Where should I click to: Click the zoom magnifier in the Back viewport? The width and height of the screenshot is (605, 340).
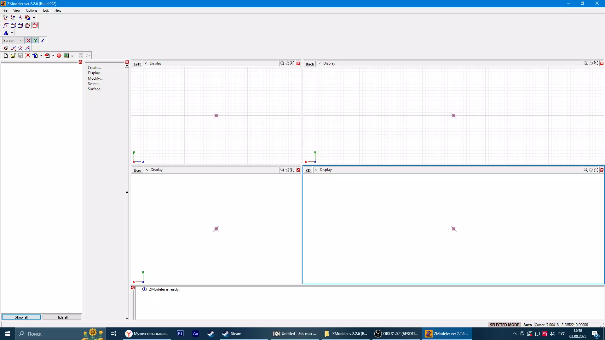click(585, 64)
